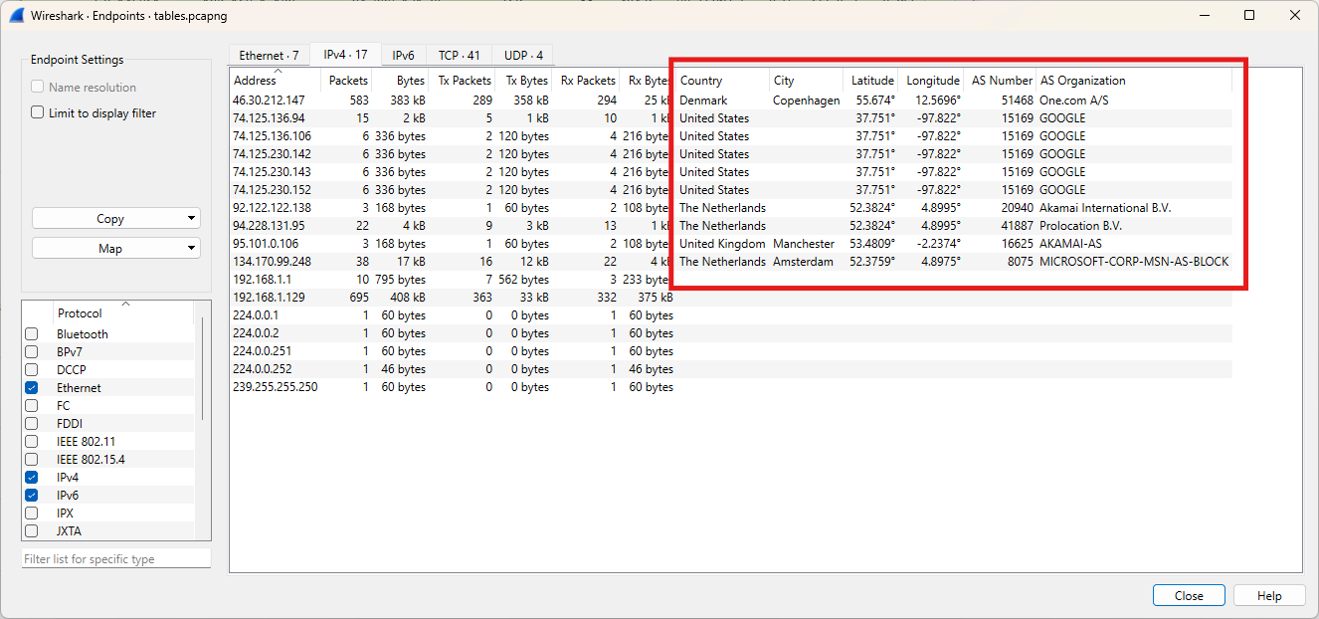The width and height of the screenshot is (1319, 619).
Task: Focus the Filter list for specific type field
Action: point(116,559)
